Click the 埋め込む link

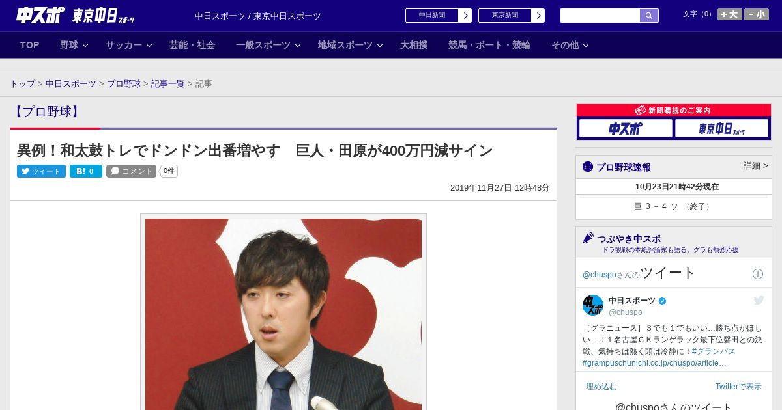point(601,387)
